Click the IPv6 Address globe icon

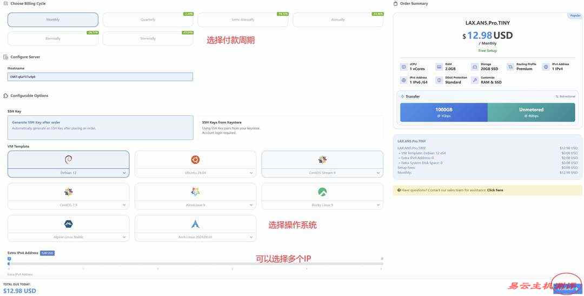[403, 80]
